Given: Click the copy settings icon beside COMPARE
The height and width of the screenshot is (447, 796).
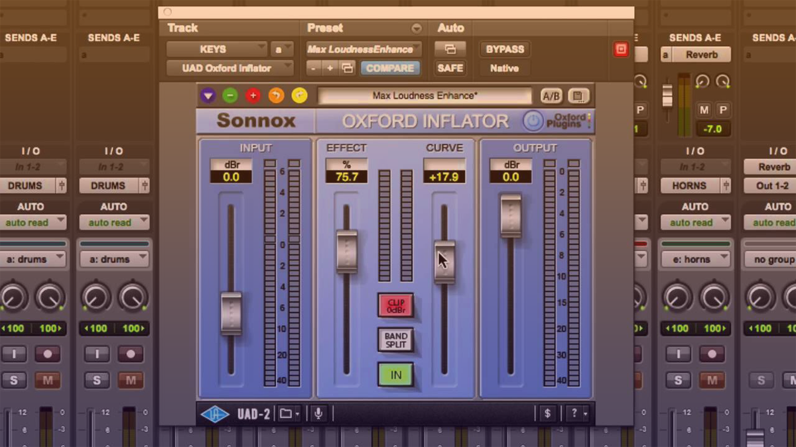Looking at the screenshot, I should [347, 68].
